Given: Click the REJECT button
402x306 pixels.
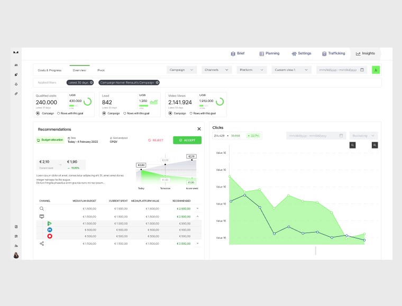Looking at the screenshot, I should point(156,140).
